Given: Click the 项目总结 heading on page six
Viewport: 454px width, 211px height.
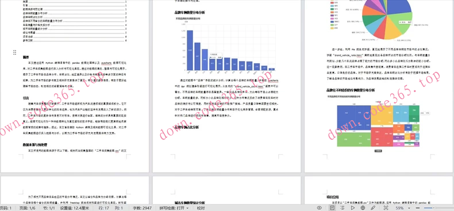Looking at the screenshot, I should (x=332, y=197).
